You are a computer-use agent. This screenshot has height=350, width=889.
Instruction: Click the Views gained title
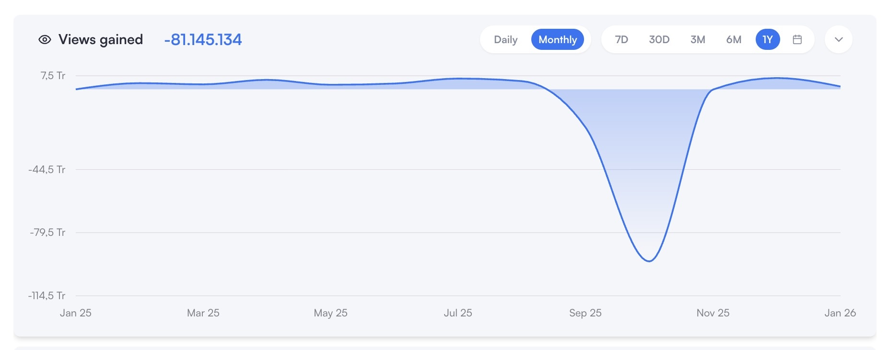pyautogui.click(x=101, y=40)
